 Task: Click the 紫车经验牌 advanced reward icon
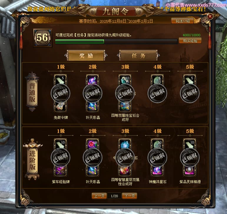click(60, 171)
